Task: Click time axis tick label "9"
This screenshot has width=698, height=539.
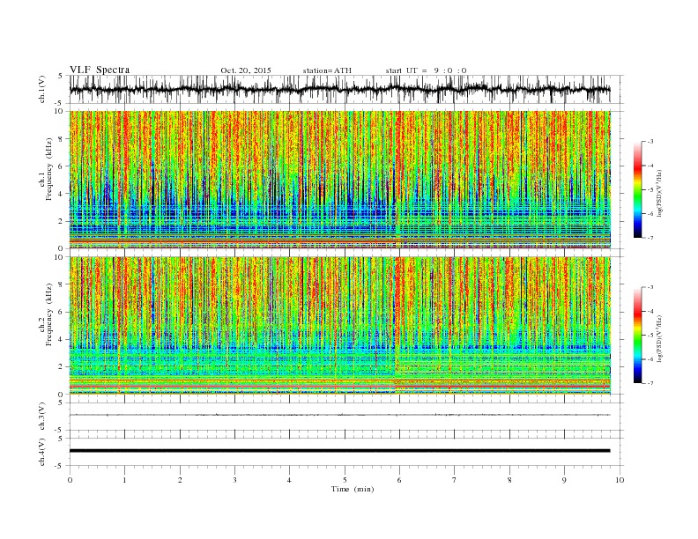Action: coord(564,480)
